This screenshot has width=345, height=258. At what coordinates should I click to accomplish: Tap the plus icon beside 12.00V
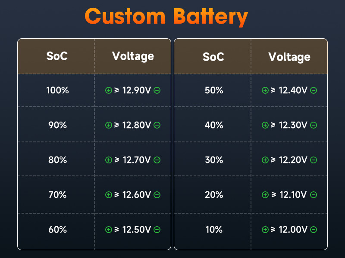tap(265, 230)
